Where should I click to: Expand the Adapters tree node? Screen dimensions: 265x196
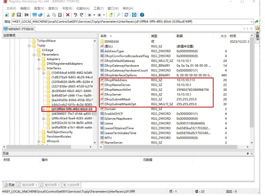(39, 59)
